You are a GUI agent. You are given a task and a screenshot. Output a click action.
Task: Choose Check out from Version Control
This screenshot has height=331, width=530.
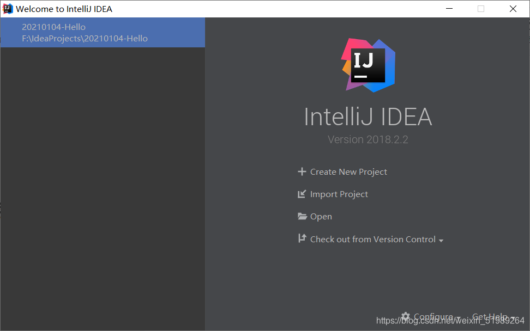point(373,239)
